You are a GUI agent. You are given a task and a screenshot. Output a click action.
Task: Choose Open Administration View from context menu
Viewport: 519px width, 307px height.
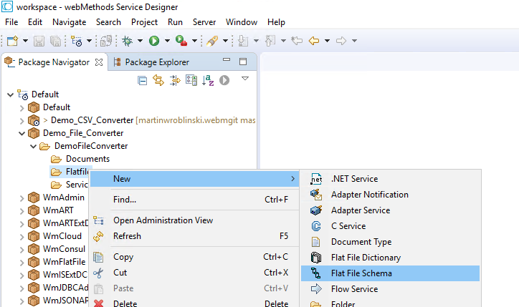pos(163,220)
